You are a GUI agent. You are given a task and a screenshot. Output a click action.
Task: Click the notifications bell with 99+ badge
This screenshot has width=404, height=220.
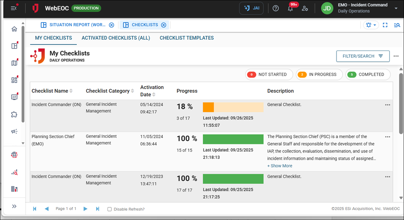[290, 8]
